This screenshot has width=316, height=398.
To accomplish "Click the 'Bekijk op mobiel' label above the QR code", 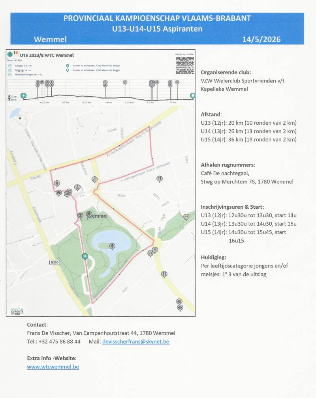I will coord(184,54).
